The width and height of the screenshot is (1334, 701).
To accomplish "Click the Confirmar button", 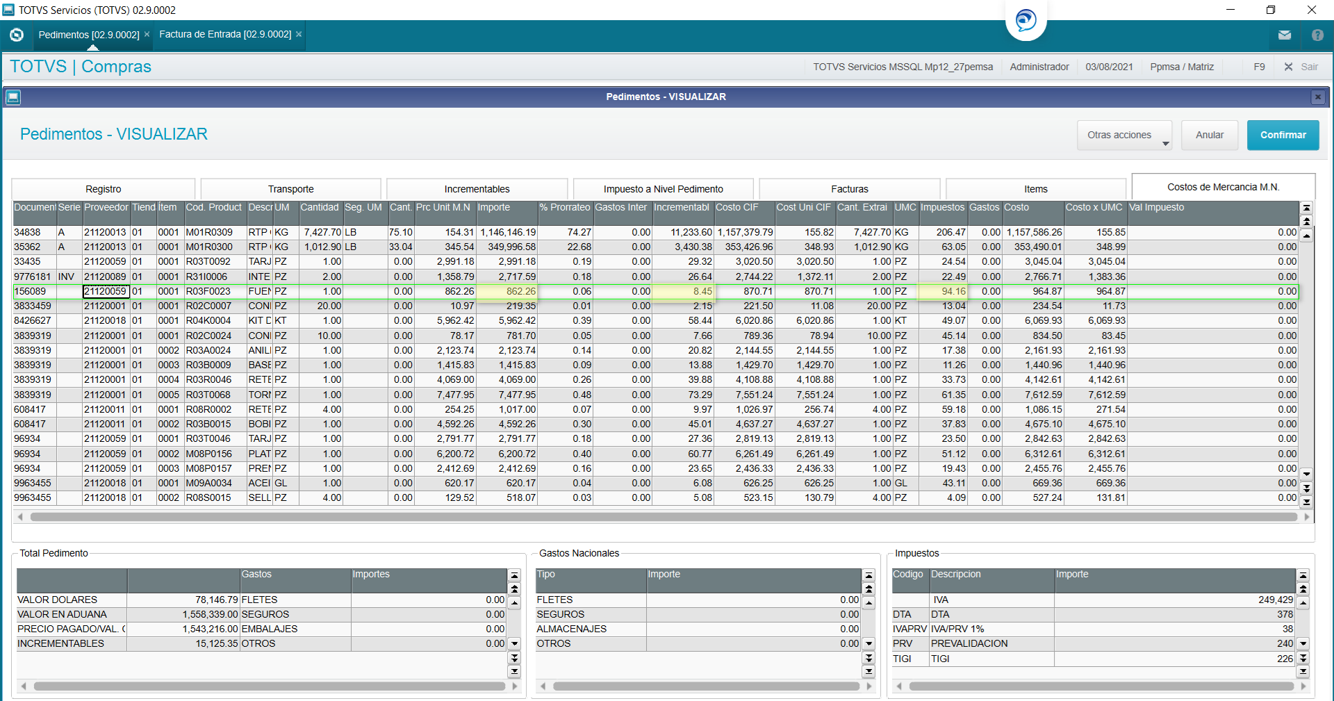I will click(x=1283, y=135).
